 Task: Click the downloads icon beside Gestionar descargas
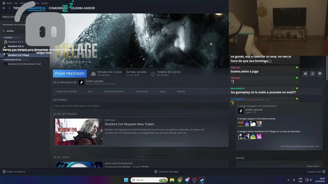[156, 172]
